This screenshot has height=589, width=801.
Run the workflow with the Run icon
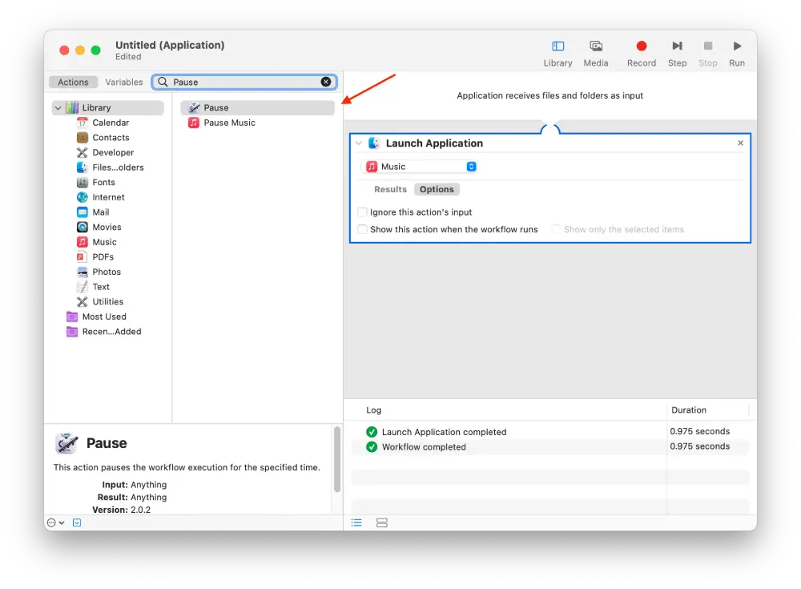pos(737,46)
